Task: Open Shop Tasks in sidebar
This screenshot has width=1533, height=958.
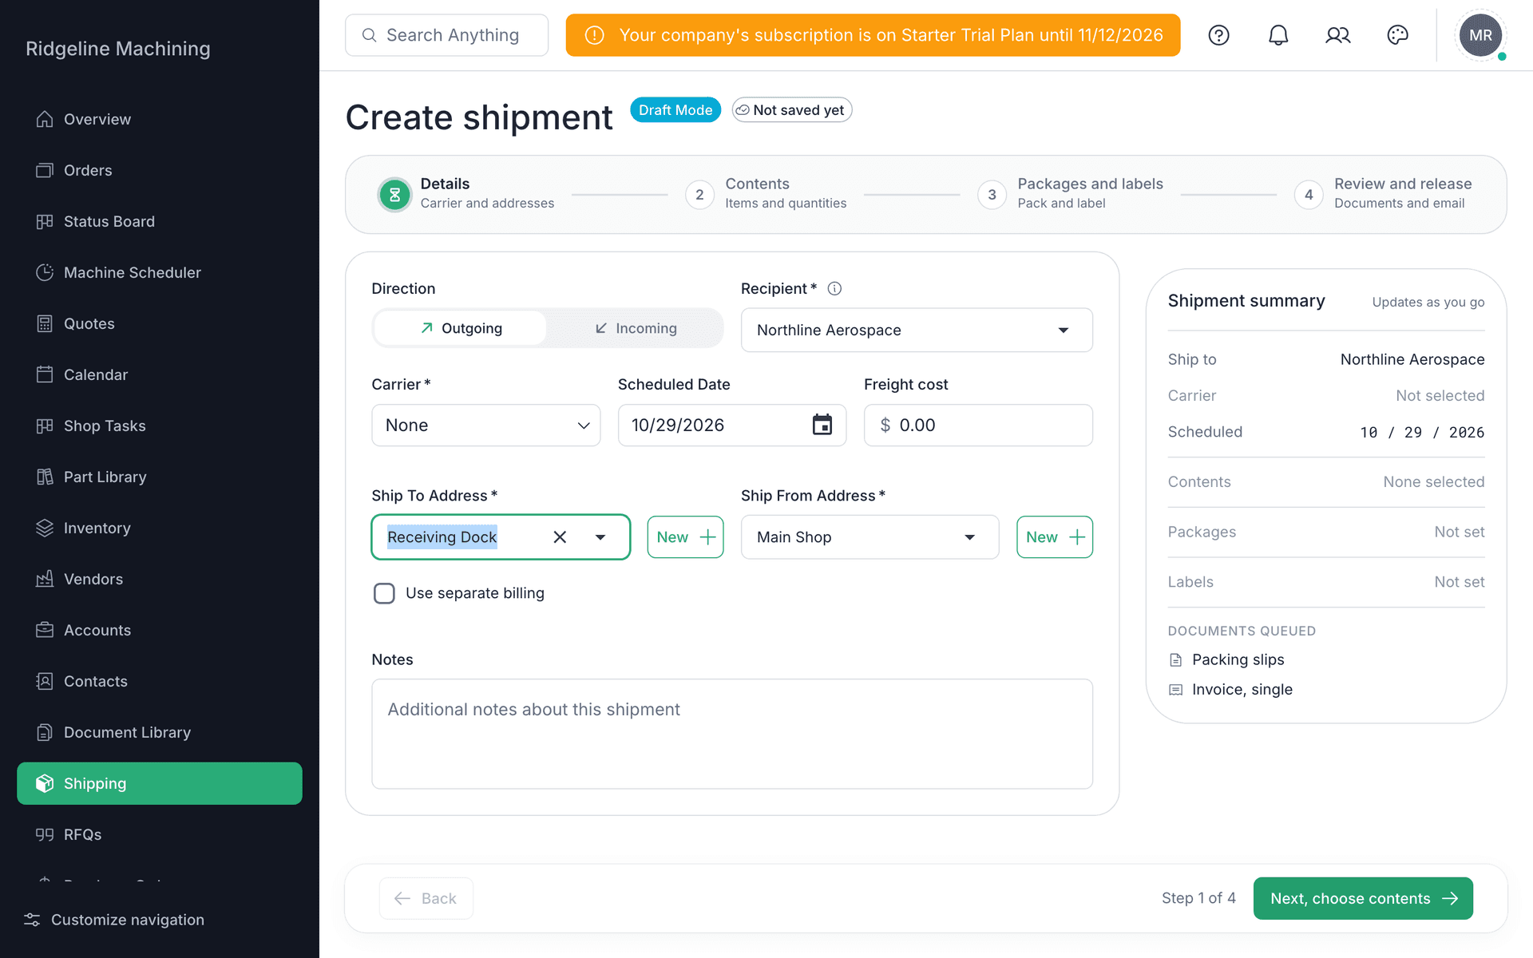Action: point(160,426)
